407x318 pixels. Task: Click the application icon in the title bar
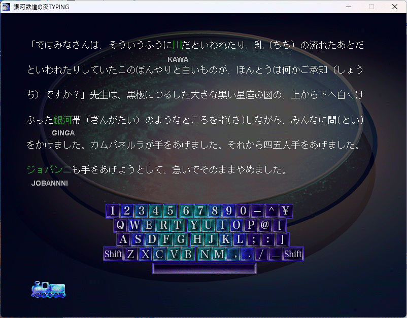[7, 7]
